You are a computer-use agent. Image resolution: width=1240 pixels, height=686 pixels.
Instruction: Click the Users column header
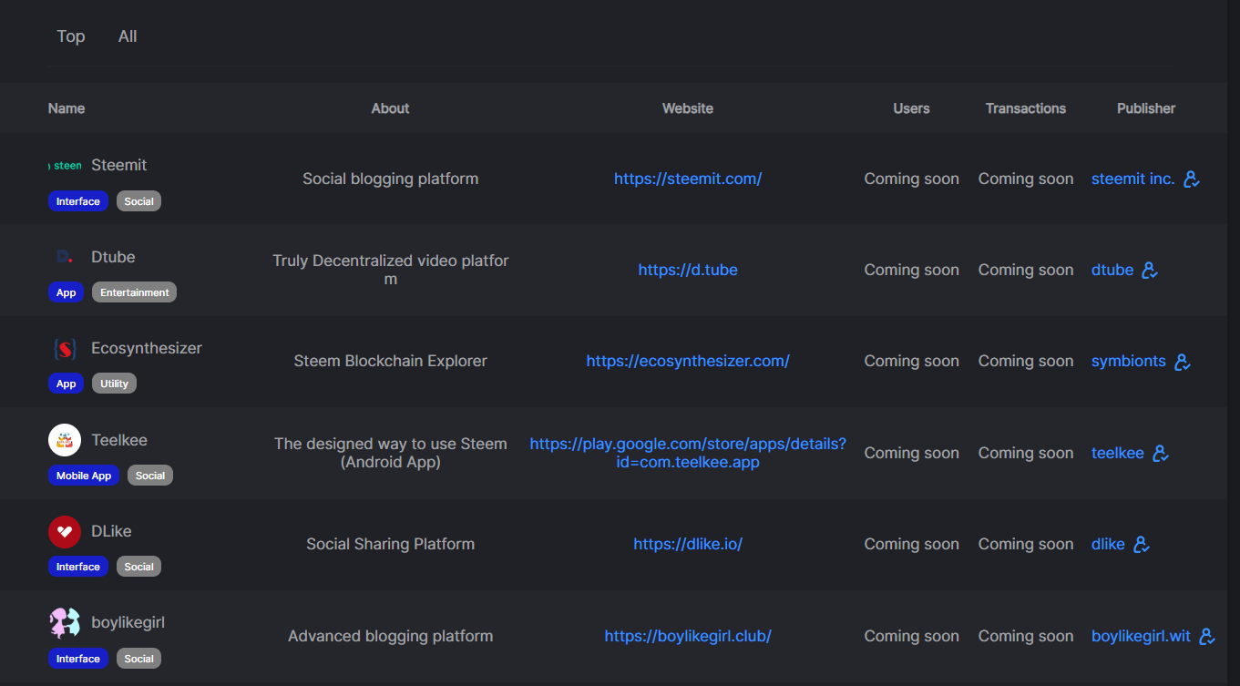pos(911,108)
